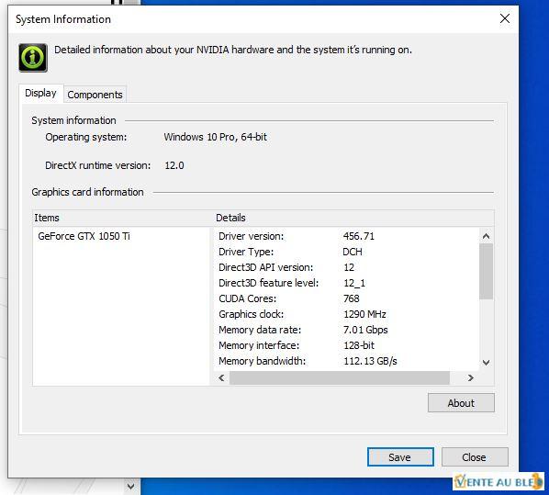Click Windows 10 Pro, 64-bit text
Screen dimensions: 549x495
point(216,137)
